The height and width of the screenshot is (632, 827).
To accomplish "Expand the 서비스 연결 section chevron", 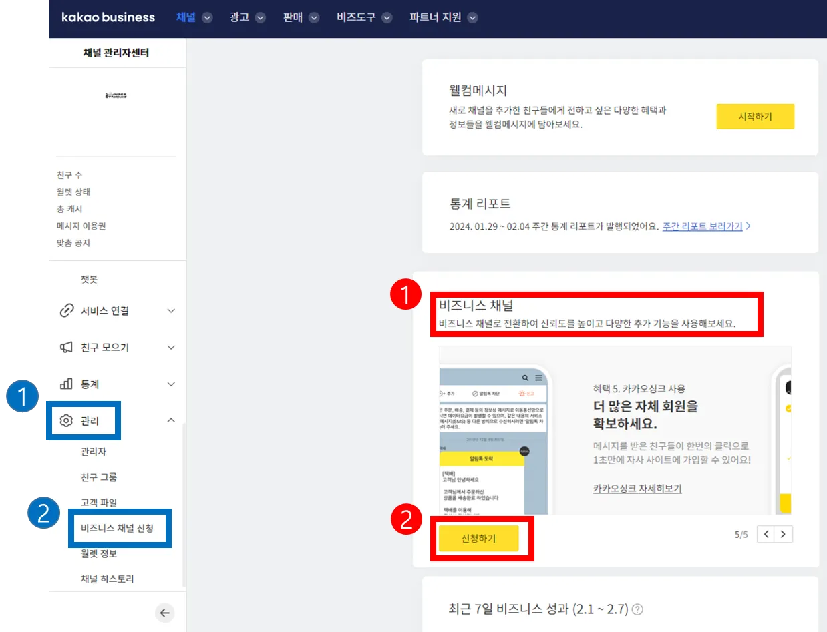I will click(171, 310).
